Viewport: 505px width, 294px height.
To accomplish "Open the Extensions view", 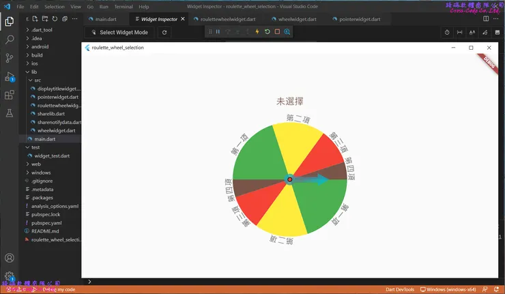I will pos(10,95).
